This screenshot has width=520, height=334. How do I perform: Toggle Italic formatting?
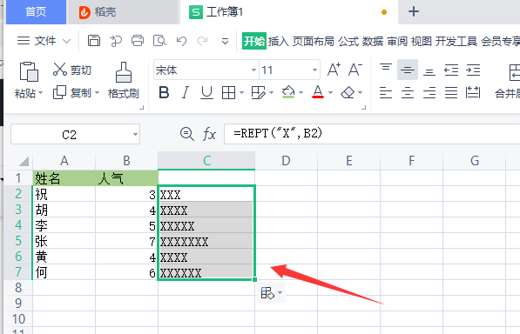pos(186,93)
